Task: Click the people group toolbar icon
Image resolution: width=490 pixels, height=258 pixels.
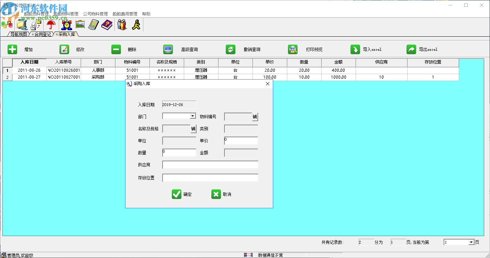Action: [122, 25]
